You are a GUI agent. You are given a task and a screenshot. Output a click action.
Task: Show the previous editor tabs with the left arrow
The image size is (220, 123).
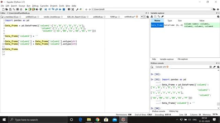point(142,17)
